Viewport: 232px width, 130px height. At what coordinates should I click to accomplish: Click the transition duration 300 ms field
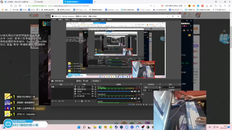pyautogui.click(x=153, y=90)
